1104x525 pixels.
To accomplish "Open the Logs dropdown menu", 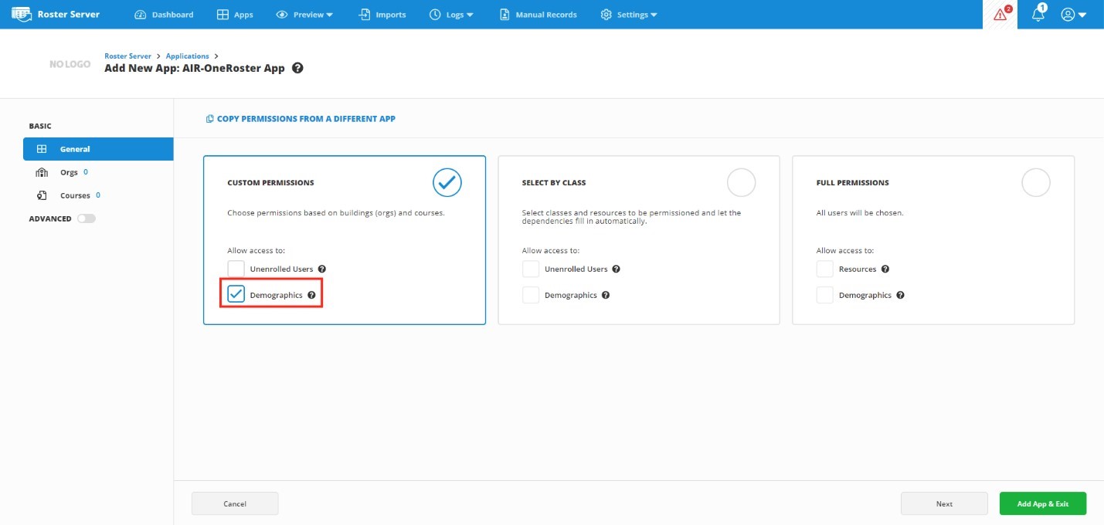I will coord(451,15).
